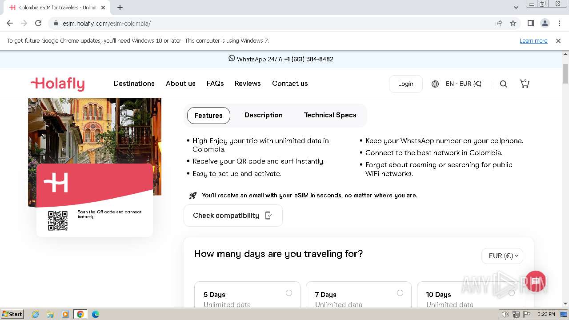Click the Holafly logo
This screenshot has height=320, width=569.
[x=57, y=84]
